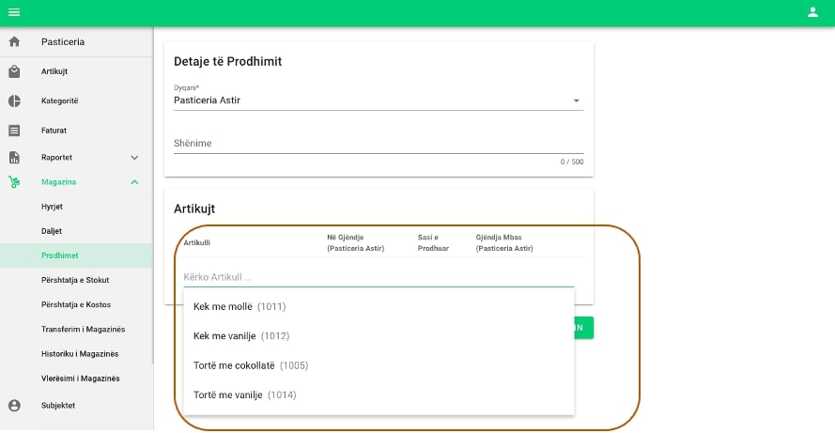Click the Raportet chart icon

point(14,158)
